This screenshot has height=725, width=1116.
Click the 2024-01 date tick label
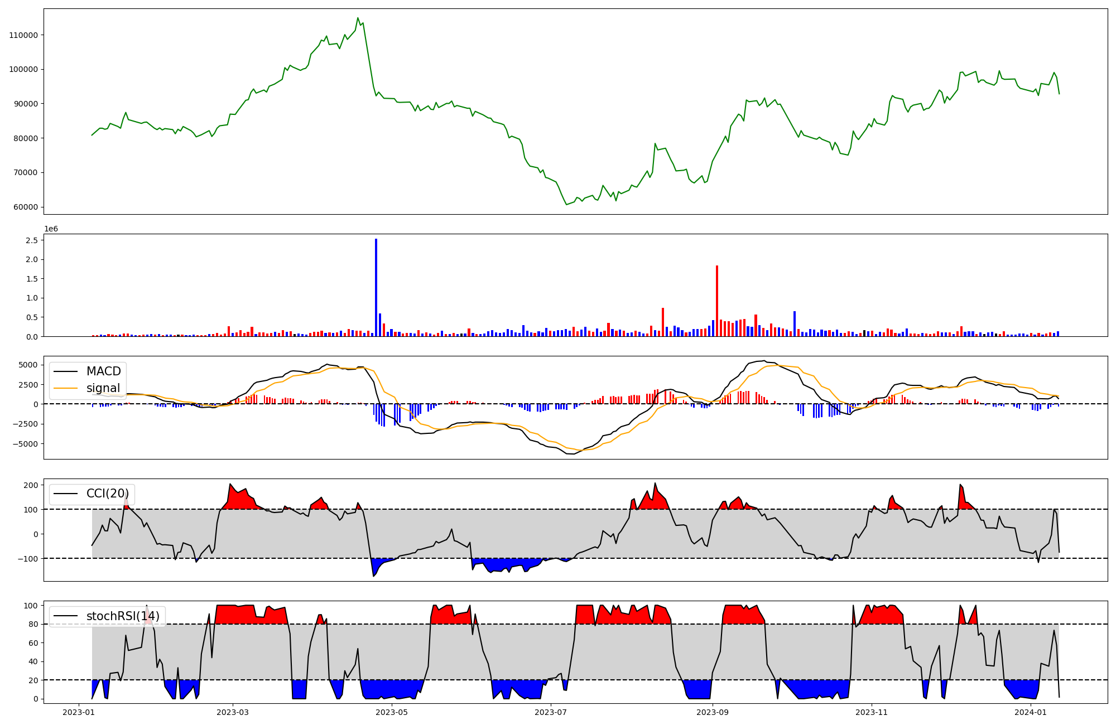pyautogui.click(x=1031, y=712)
